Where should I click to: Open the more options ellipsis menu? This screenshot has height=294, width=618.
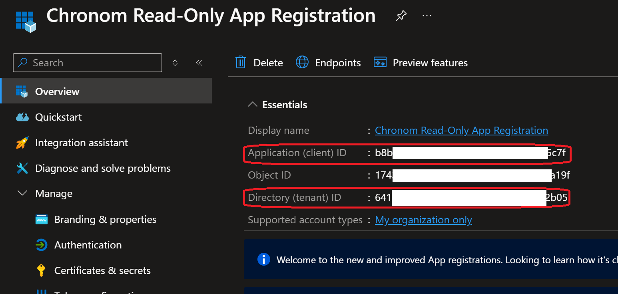(x=427, y=15)
